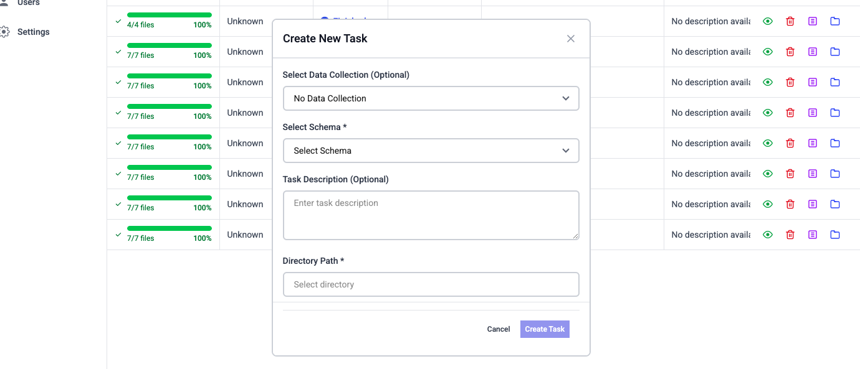Click the green checkmark beside 4/4 files
Image resolution: width=860 pixels, height=369 pixels.
point(118,21)
